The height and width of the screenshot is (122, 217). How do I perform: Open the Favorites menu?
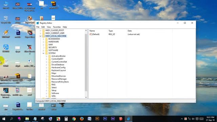pyautogui.click(x=57, y=27)
